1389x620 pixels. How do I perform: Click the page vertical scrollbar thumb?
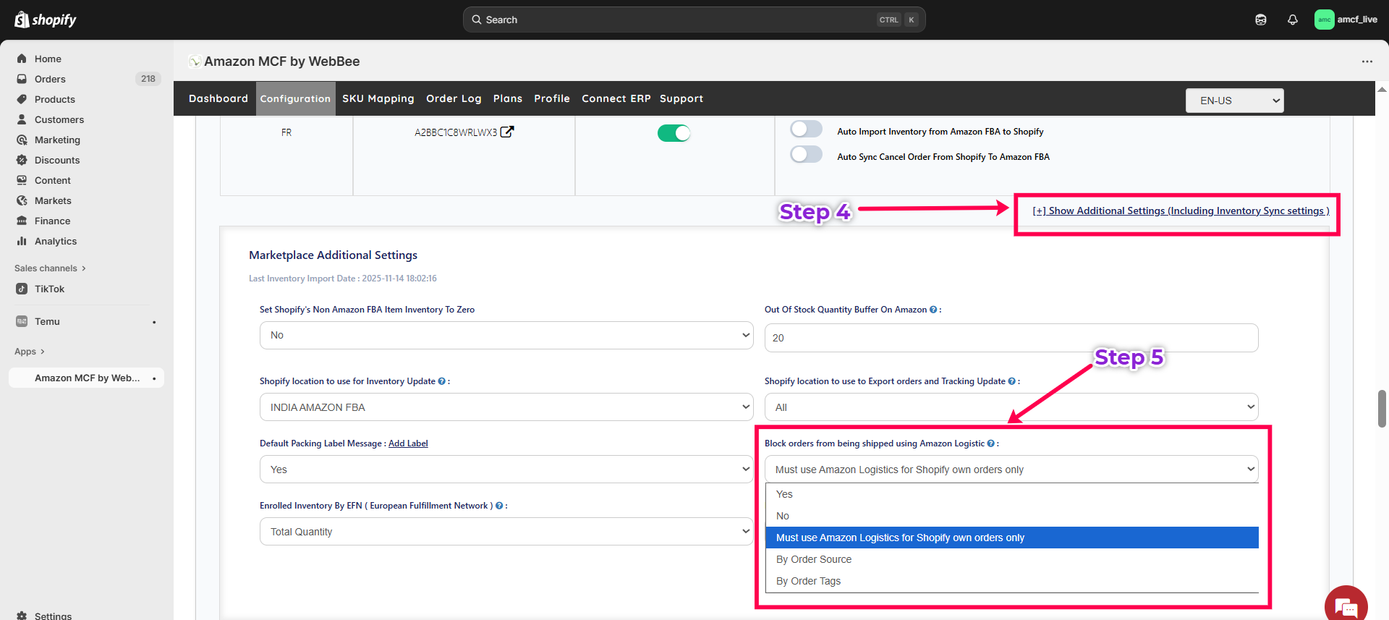[x=1382, y=409]
